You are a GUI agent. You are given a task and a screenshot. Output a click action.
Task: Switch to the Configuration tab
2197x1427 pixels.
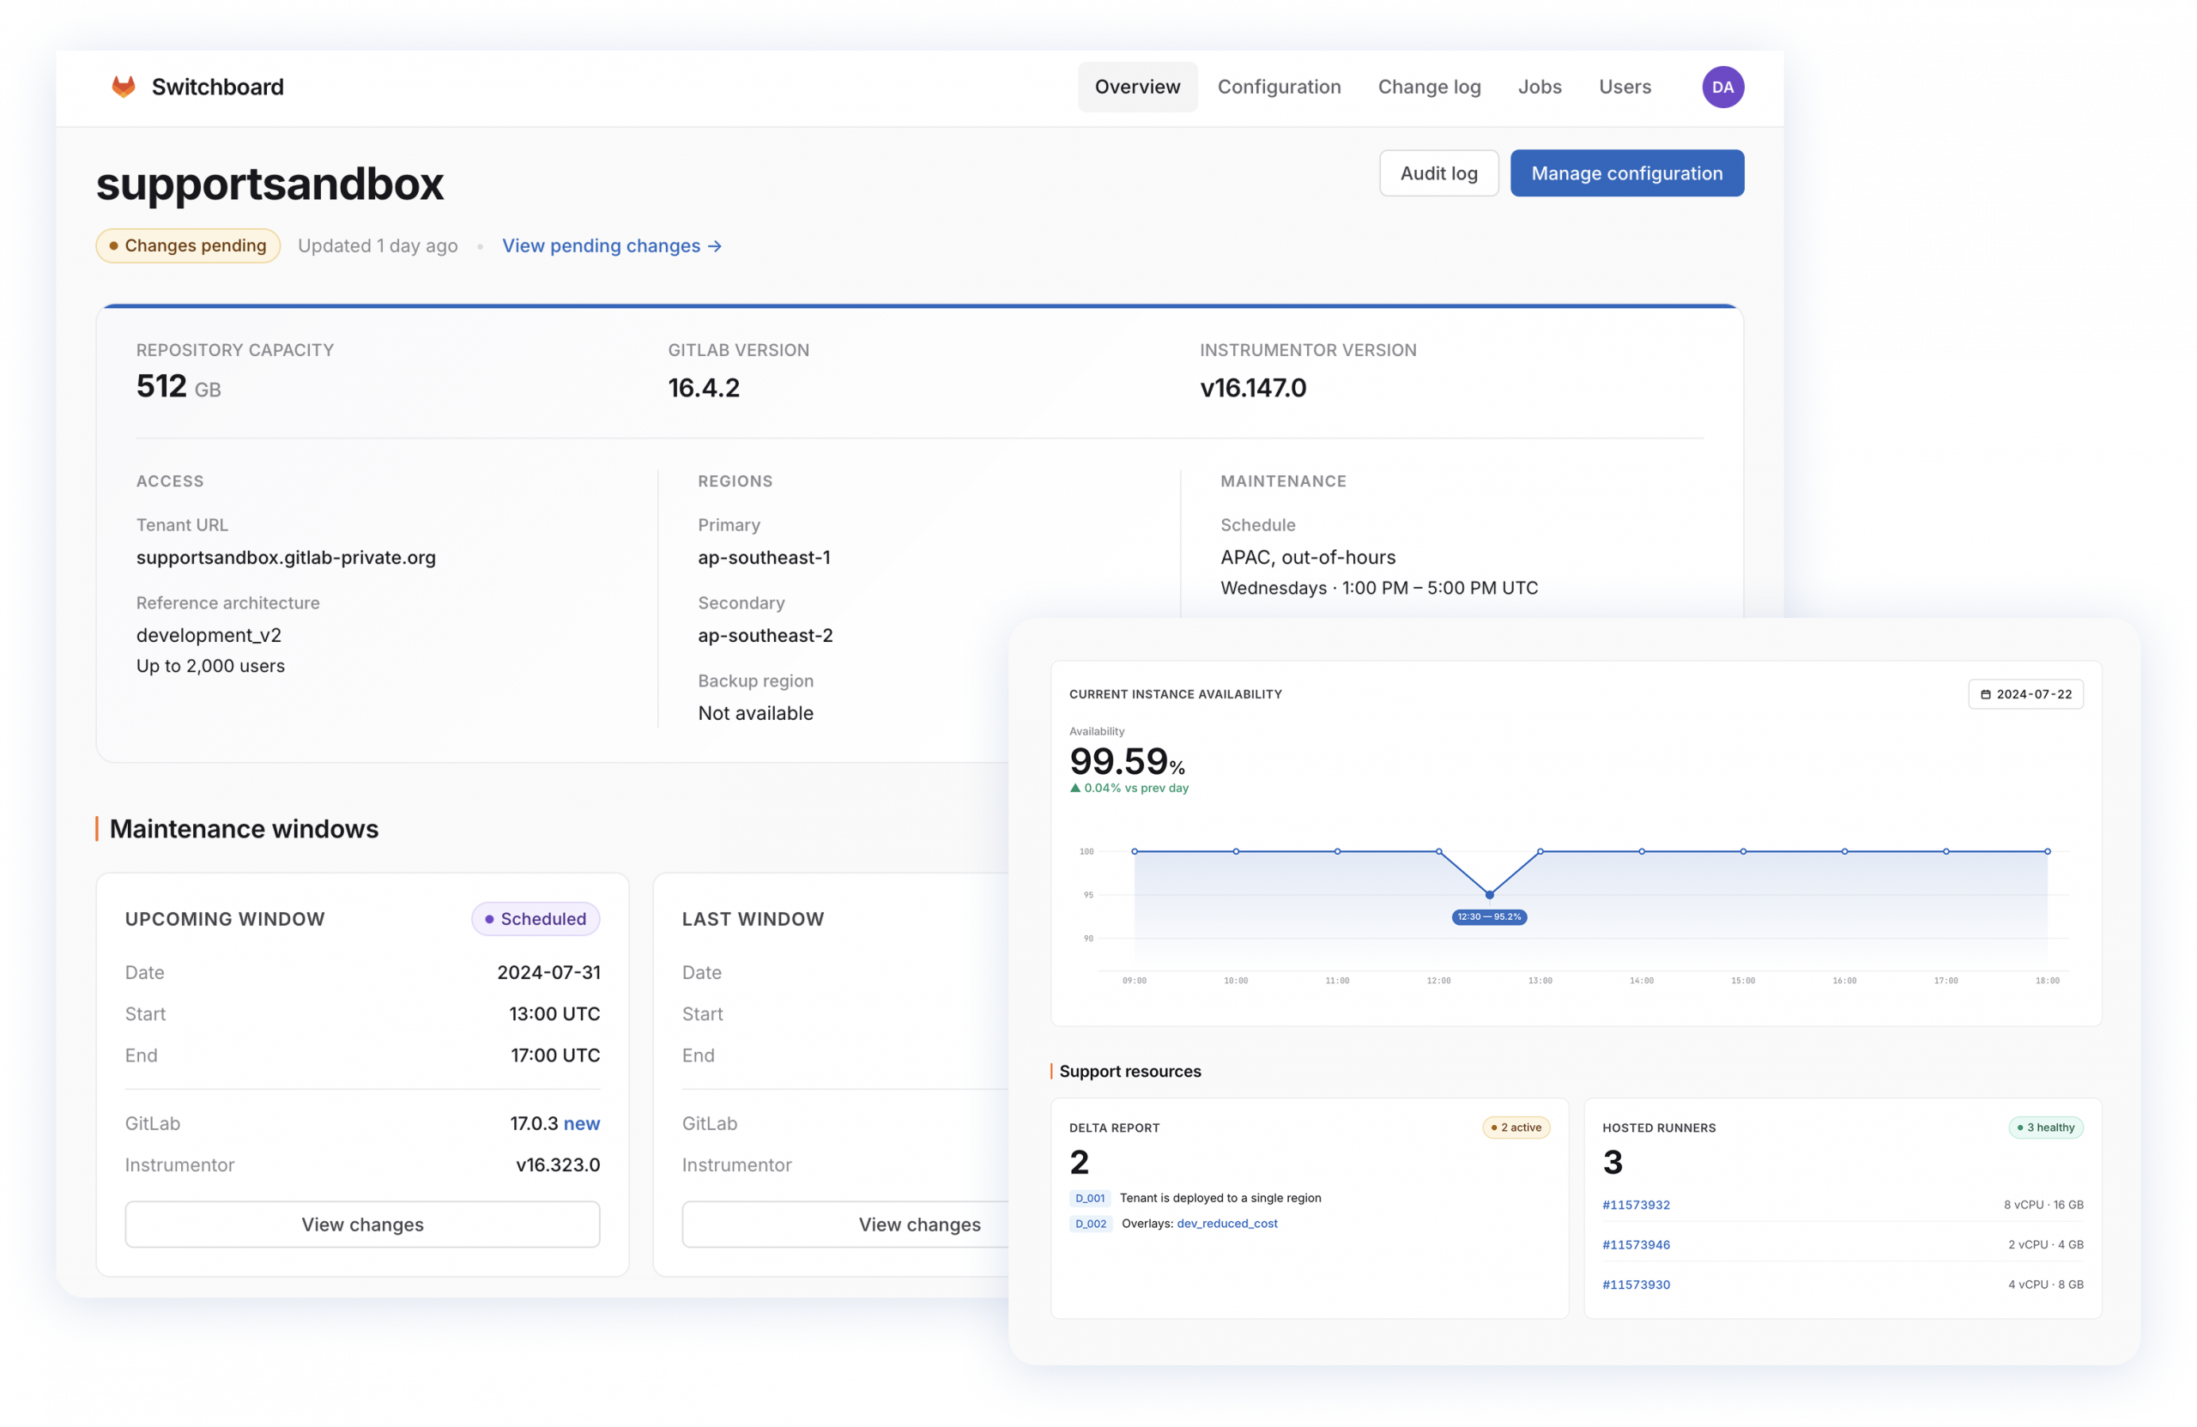[1279, 87]
